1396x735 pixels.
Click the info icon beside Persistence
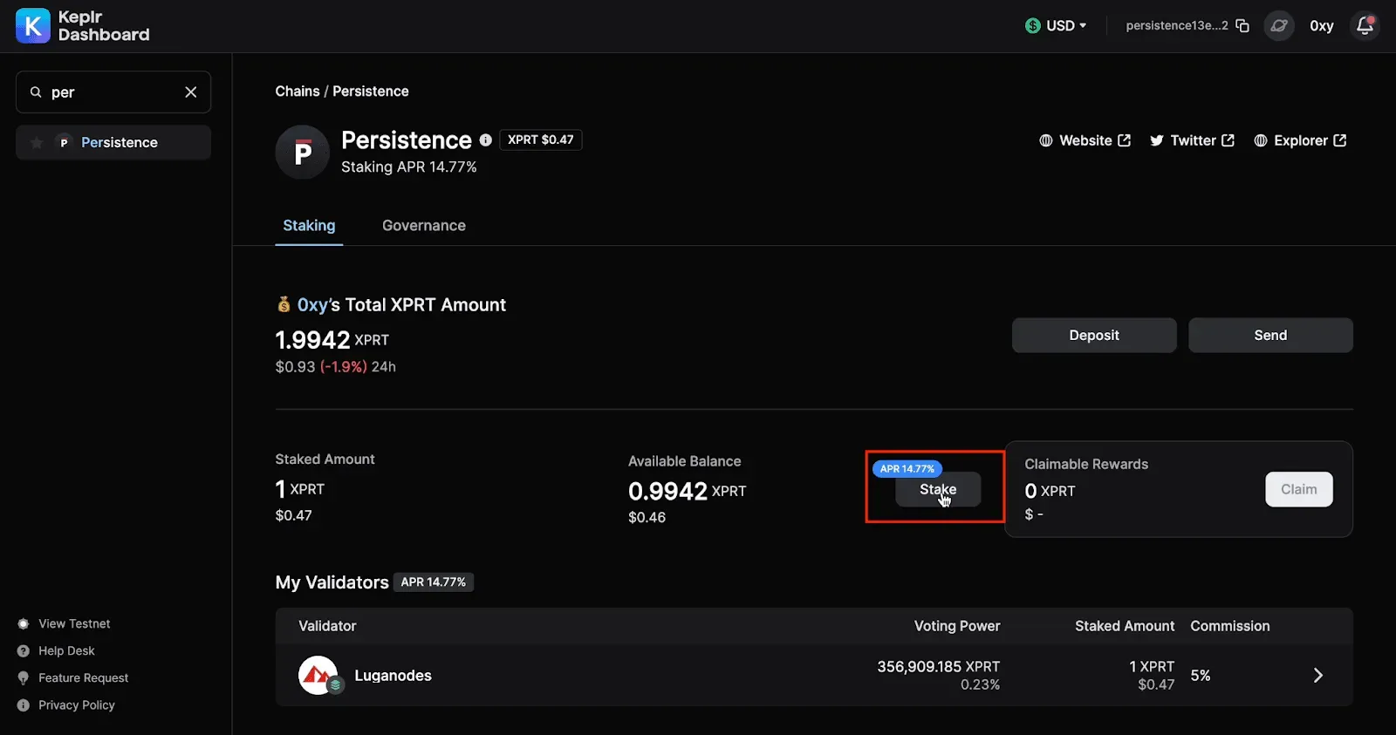coord(486,140)
